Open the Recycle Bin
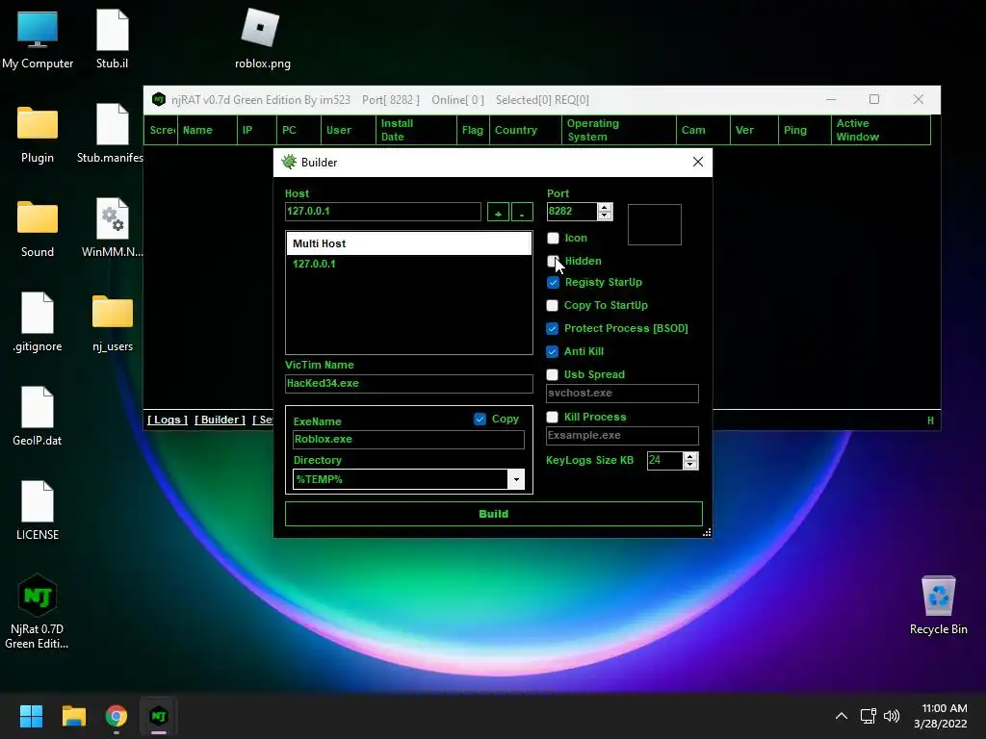The width and height of the screenshot is (986, 739). pyautogui.click(x=938, y=604)
